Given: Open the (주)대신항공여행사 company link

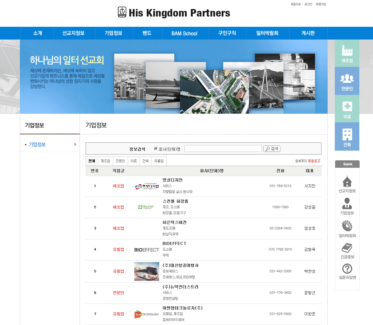Looking at the screenshot, I should click(x=181, y=266).
